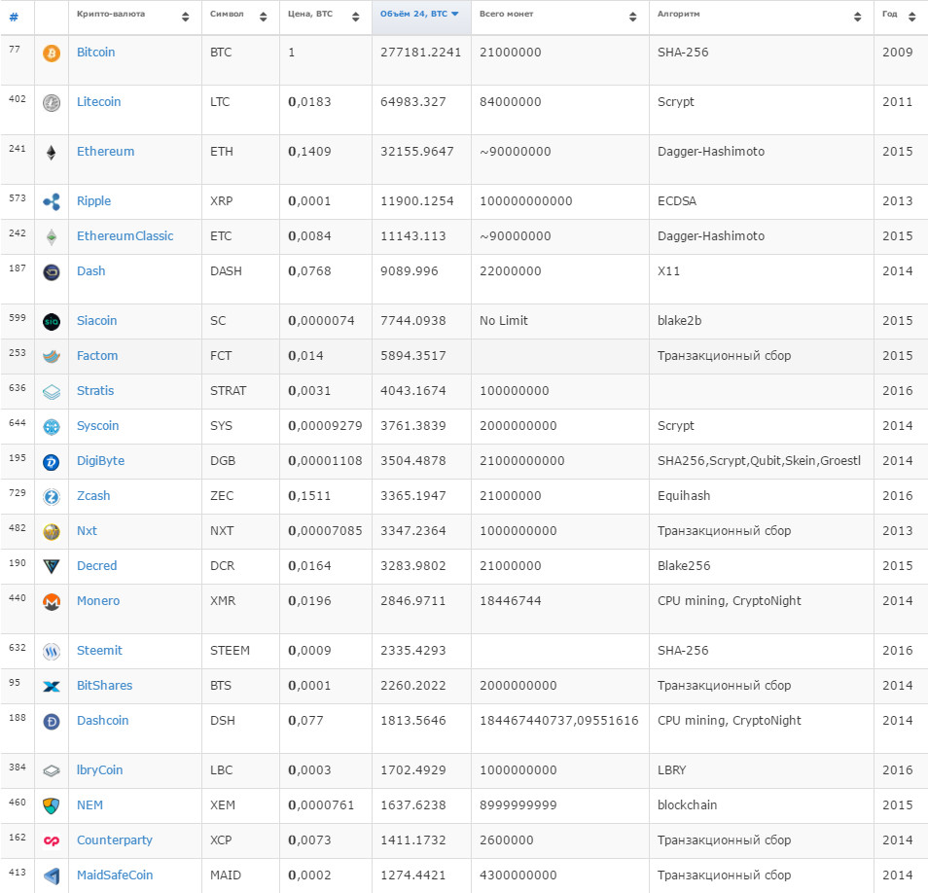Click the Bitcoin coin logo icon
The image size is (928, 893).
52,54
